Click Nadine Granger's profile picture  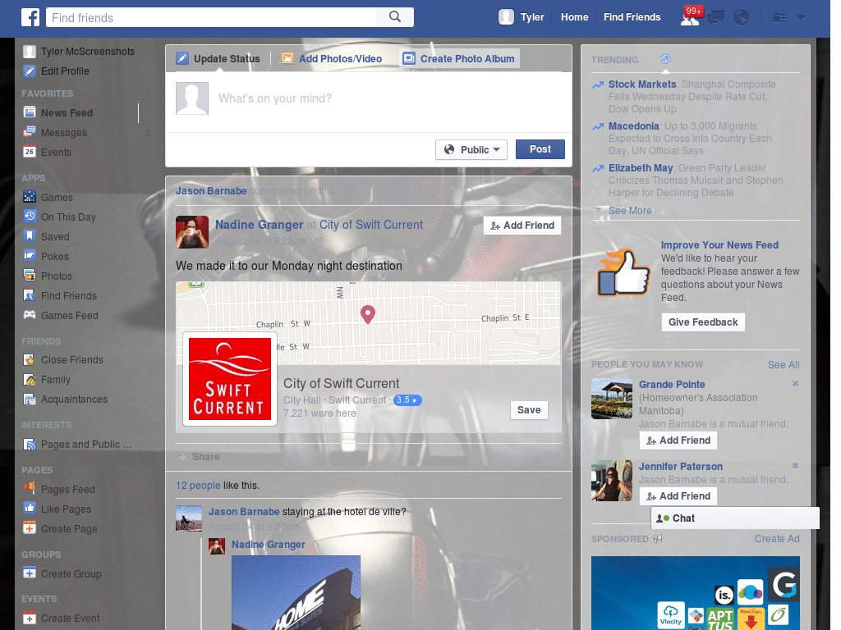pyautogui.click(x=192, y=232)
